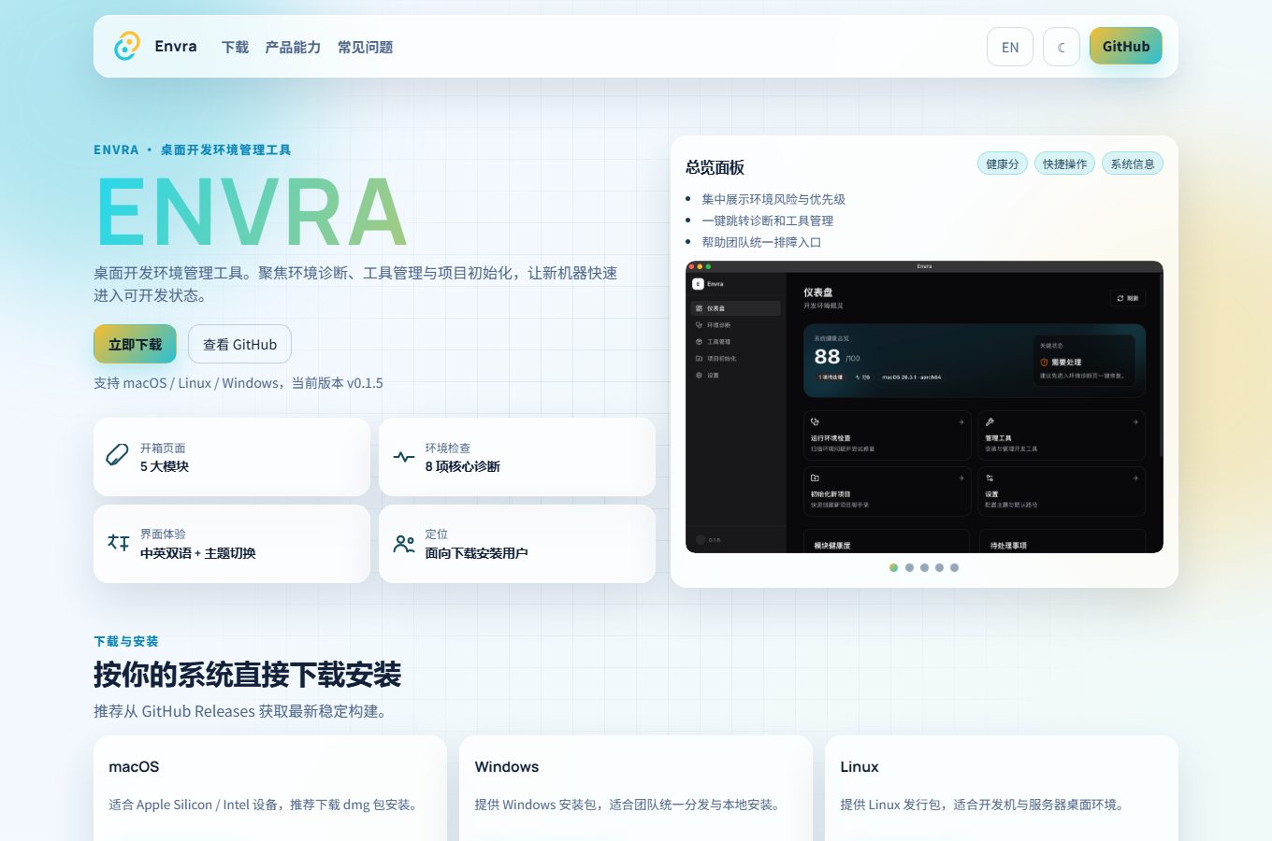The width and height of the screenshot is (1272, 841).
Task: Click the folder icon on the 初始化新项目 card
Action: coord(815,478)
